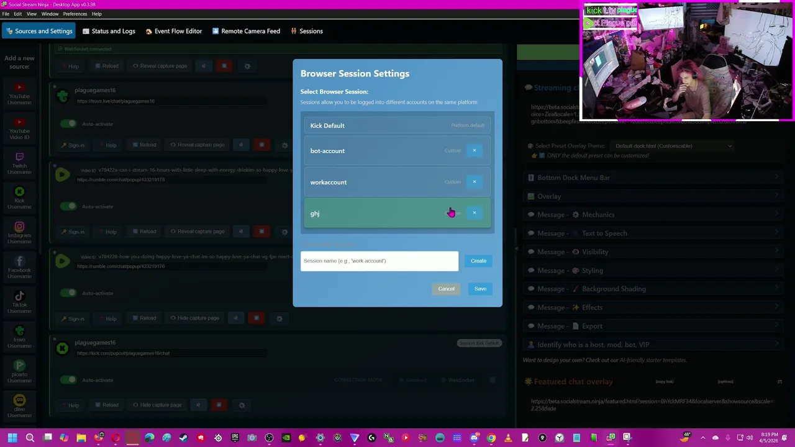Click Sign-in for Trovo plaguegames16 source
Image resolution: width=795 pixels, height=447 pixels.
click(73, 145)
